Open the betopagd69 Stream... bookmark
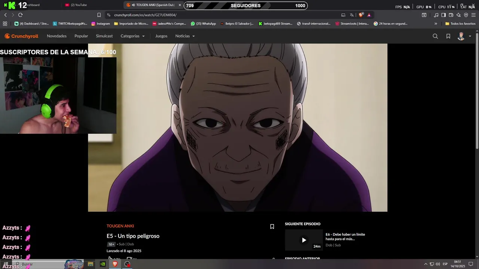 click(x=275, y=24)
